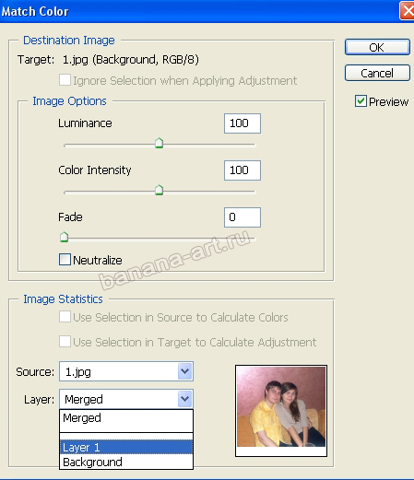
Task: Collapse the Layer dropdown via its arrow
Action: [x=185, y=399]
